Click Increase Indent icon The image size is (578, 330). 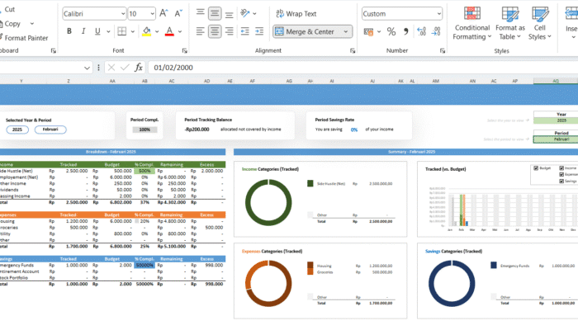(259, 31)
